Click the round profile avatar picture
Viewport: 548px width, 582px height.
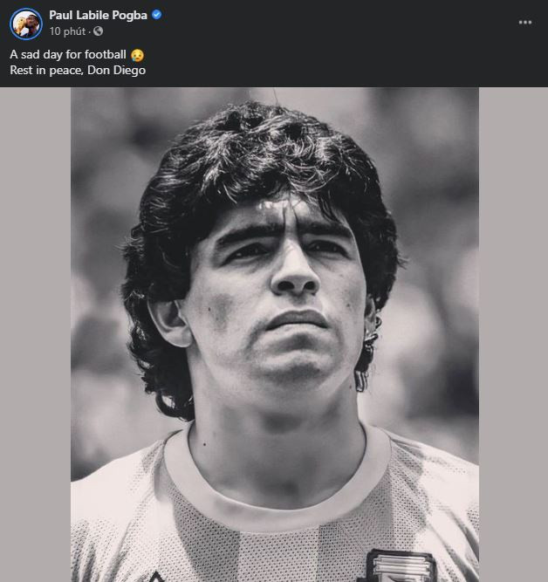[26, 24]
